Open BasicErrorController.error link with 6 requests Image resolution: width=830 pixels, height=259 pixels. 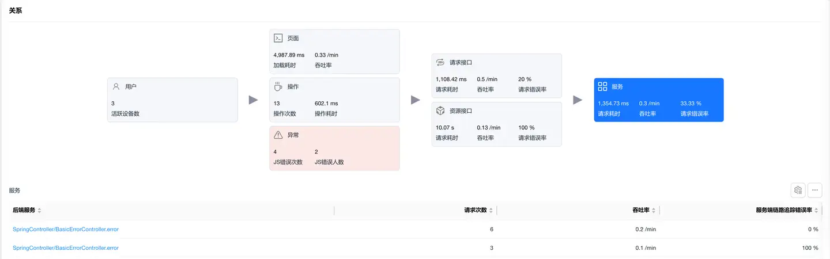click(66, 229)
